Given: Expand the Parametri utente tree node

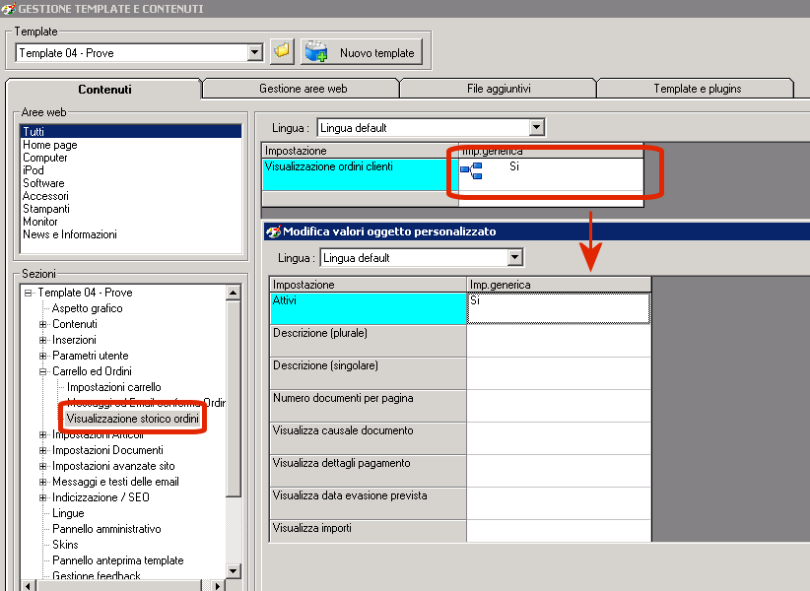Looking at the screenshot, I should point(43,356).
